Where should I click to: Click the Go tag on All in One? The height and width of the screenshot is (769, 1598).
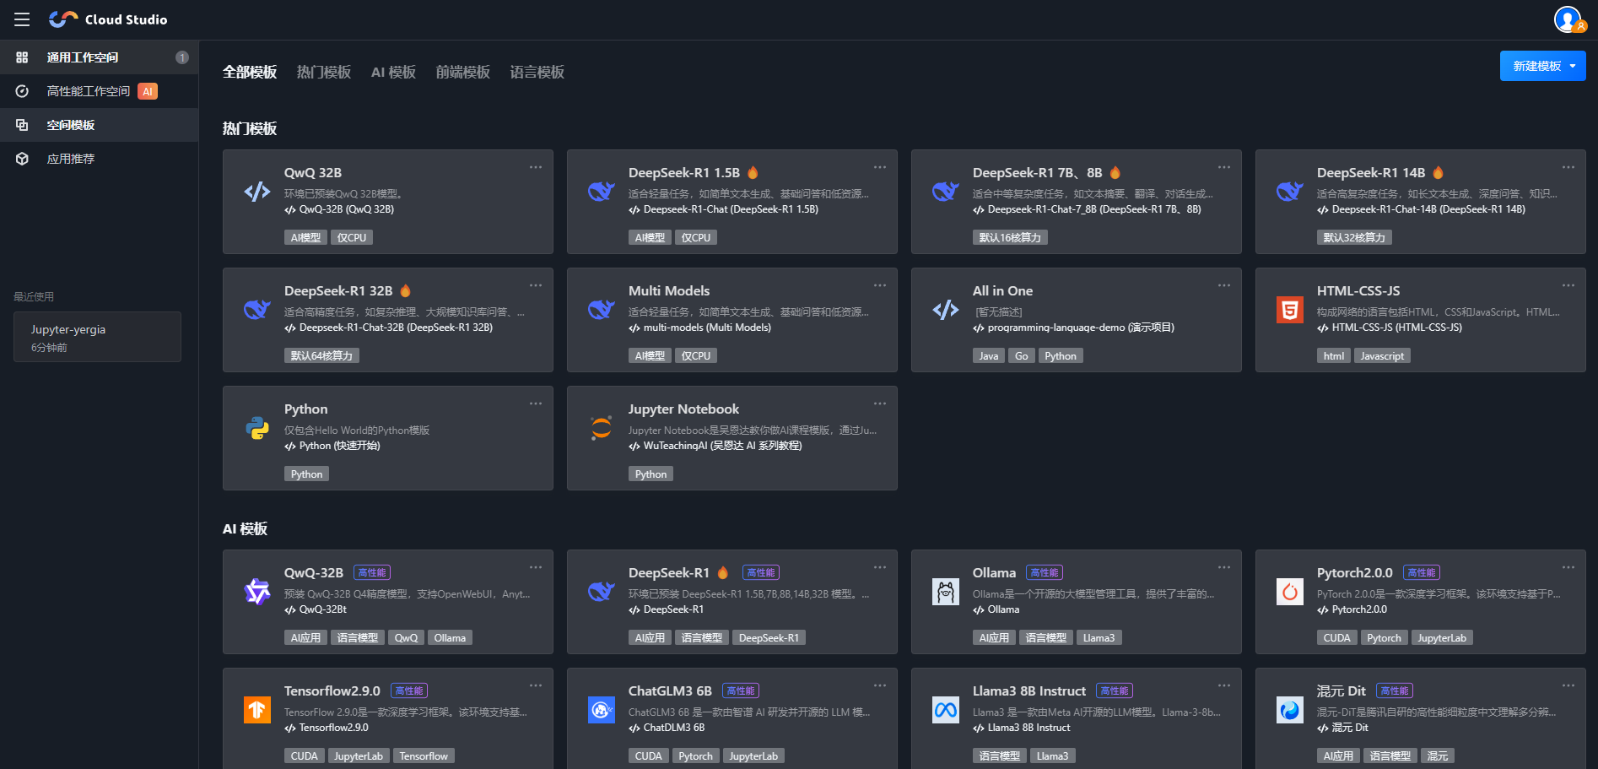pyautogui.click(x=1021, y=356)
